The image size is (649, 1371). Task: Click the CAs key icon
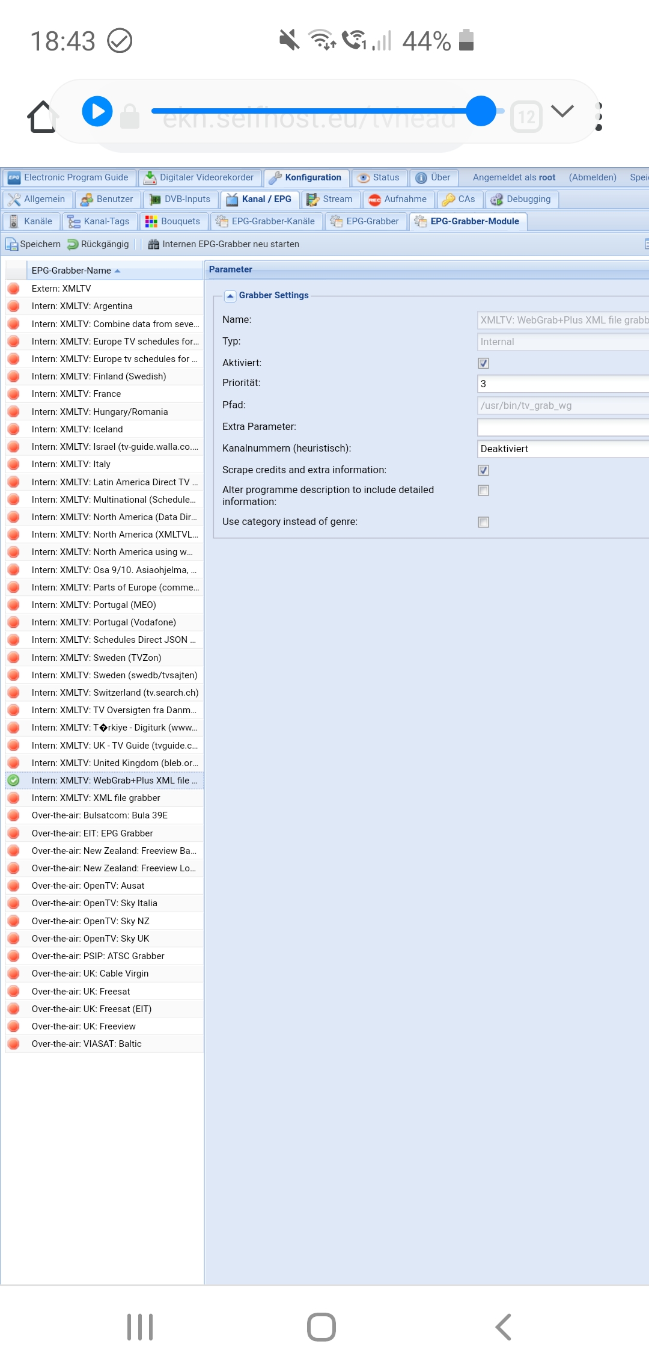point(448,200)
